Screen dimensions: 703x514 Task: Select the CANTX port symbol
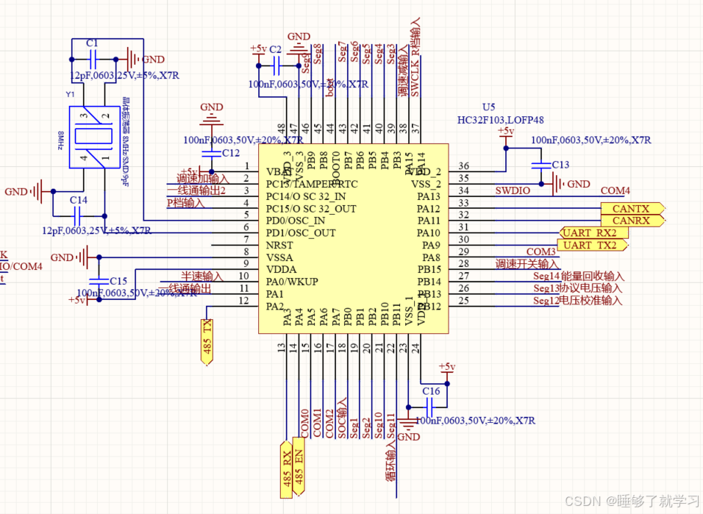pos(632,209)
